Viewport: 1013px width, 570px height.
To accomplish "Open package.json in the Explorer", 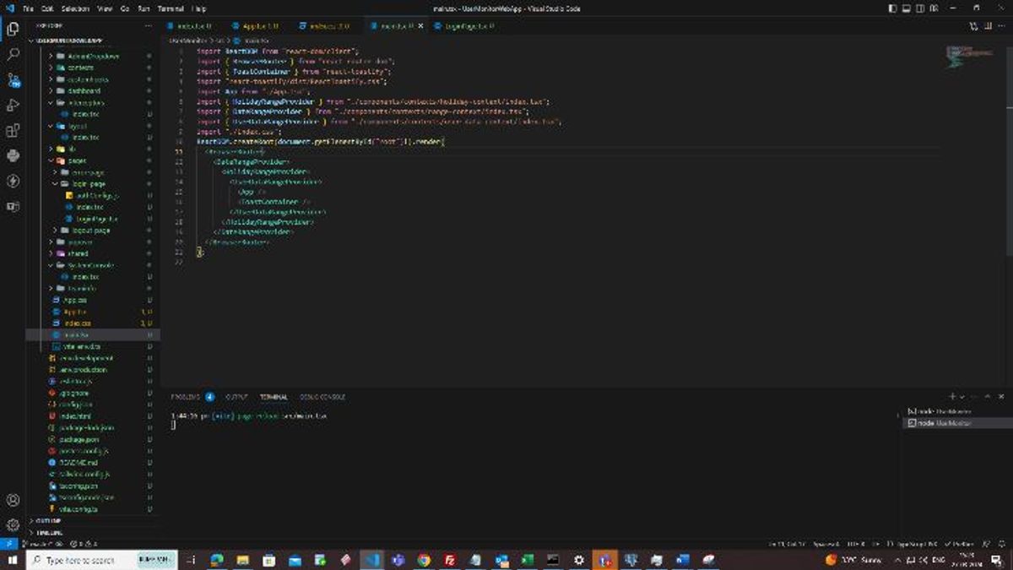I will coord(79,439).
